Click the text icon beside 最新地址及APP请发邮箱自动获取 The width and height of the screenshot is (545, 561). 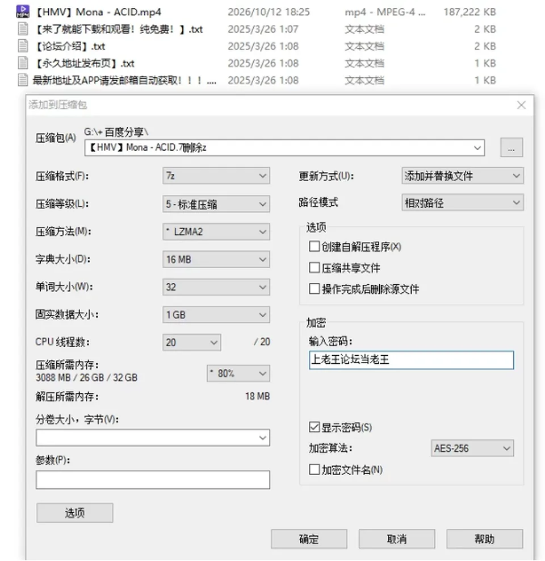click(23, 80)
